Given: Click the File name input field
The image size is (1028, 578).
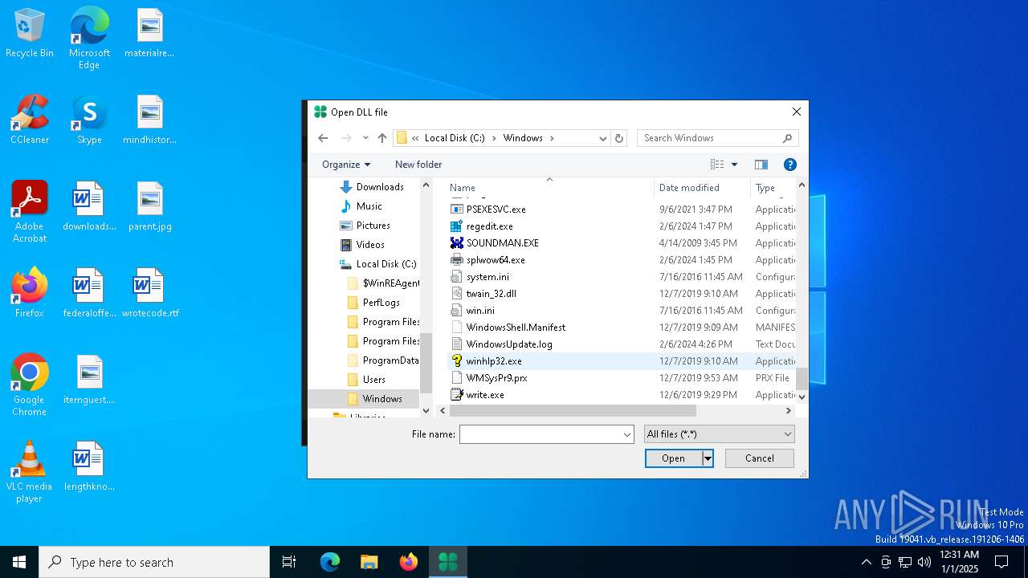Looking at the screenshot, I should click(x=541, y=434).
